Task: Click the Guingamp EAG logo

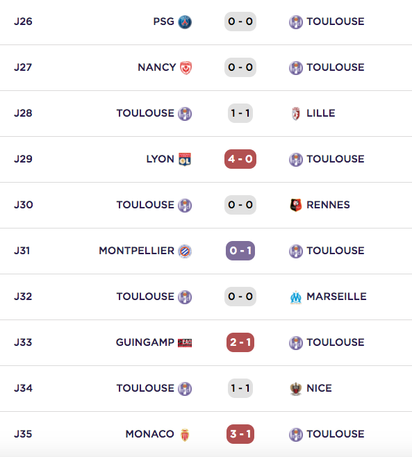Action: (185, 343)
